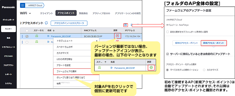Refresh the access point count
Screen dimensions: 235x96
point(46,23)
